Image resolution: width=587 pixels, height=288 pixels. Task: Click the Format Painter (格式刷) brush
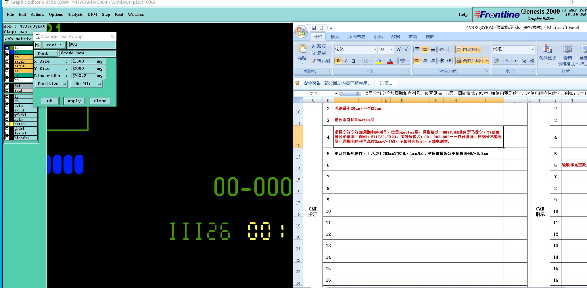(313, 61)
